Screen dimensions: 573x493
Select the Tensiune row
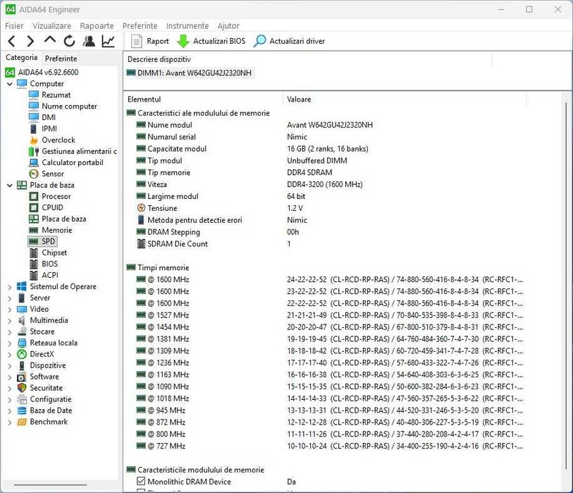pos(325,208)
